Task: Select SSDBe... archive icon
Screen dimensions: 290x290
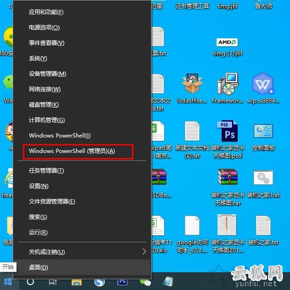Action: (159, 177)
